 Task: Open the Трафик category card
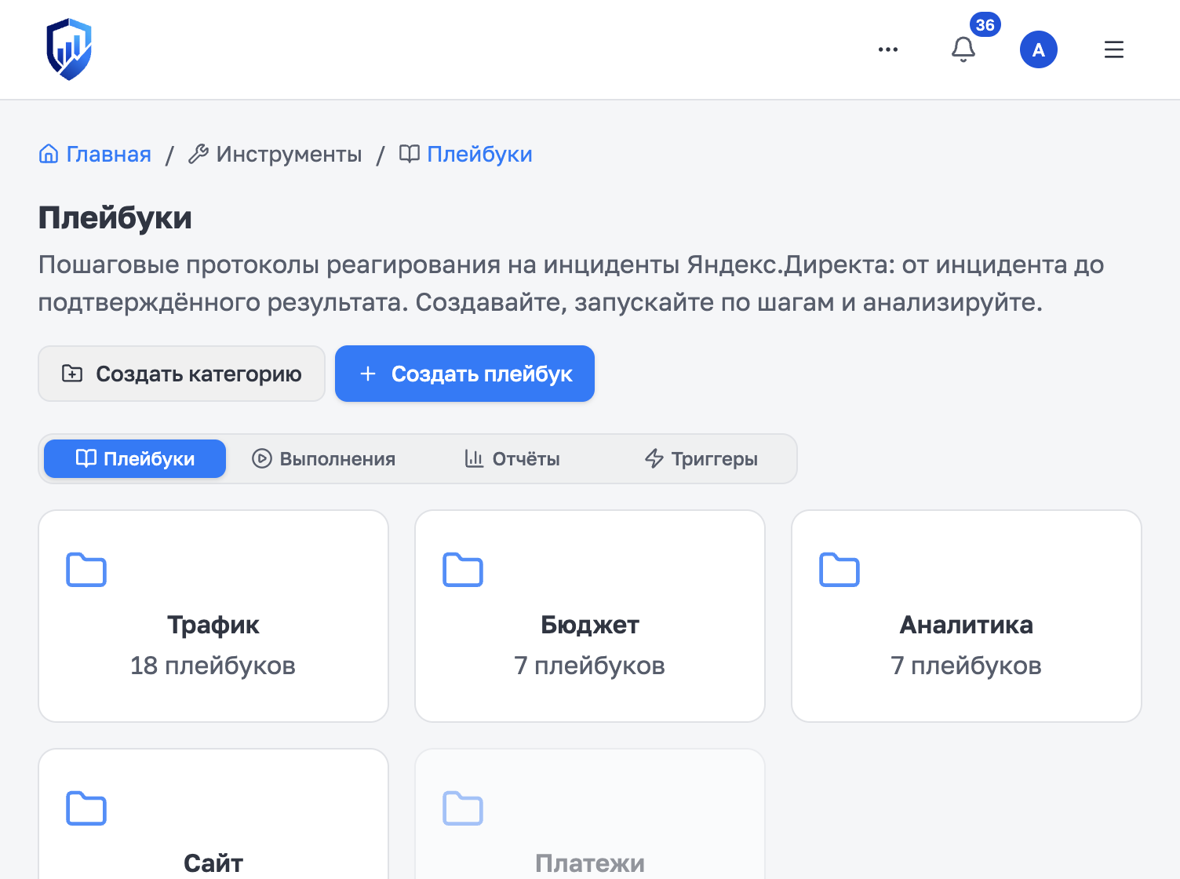point(213,616)
